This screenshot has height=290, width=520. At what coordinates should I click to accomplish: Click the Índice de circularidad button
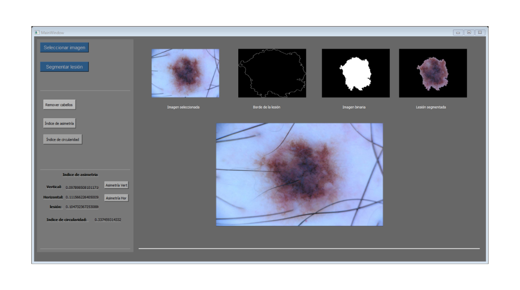tap(63, 139)
